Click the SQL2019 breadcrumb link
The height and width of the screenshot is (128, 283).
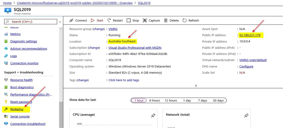[144, 3]
